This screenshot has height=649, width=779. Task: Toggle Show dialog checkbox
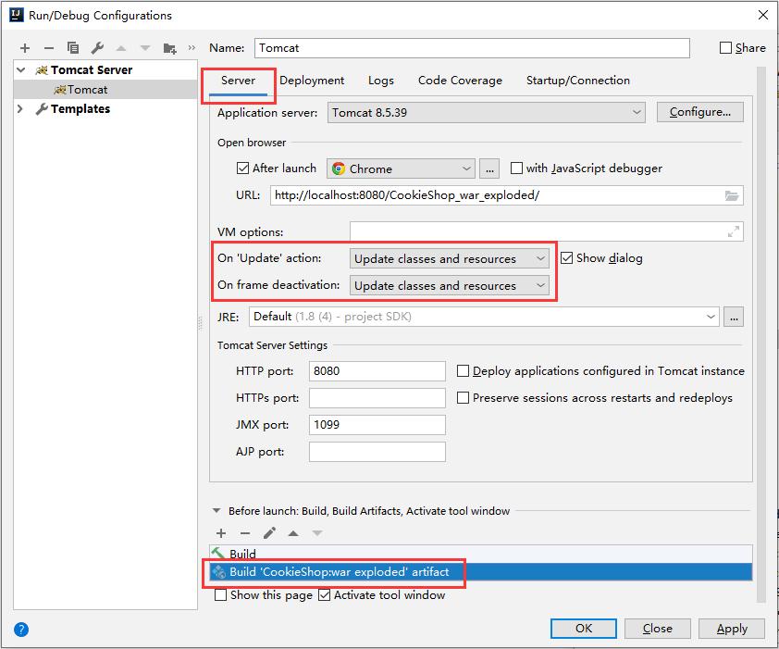pos(567,258)
